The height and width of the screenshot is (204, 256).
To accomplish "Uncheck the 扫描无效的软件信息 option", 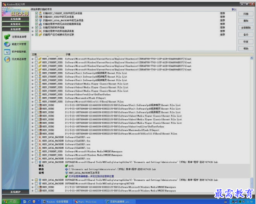I will click(x=37, y=28).
